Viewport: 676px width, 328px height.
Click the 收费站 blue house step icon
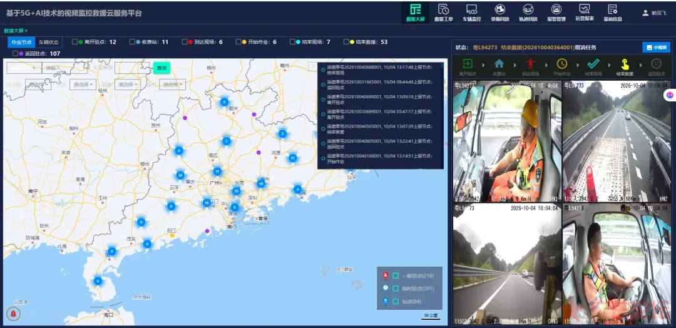tap(499, 64)
